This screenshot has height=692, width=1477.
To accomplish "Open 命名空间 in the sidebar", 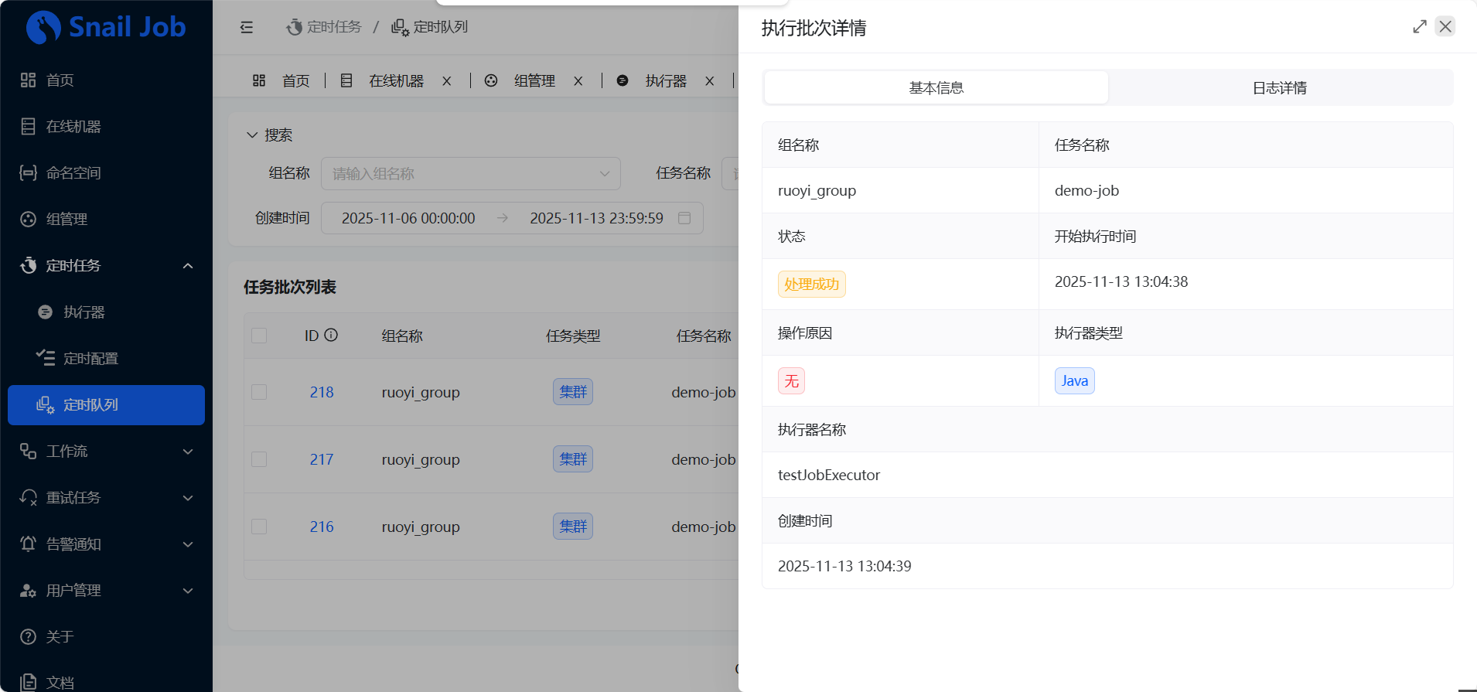I will click(73, 173).
